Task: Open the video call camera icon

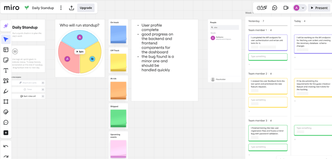Action: point(286,8)
